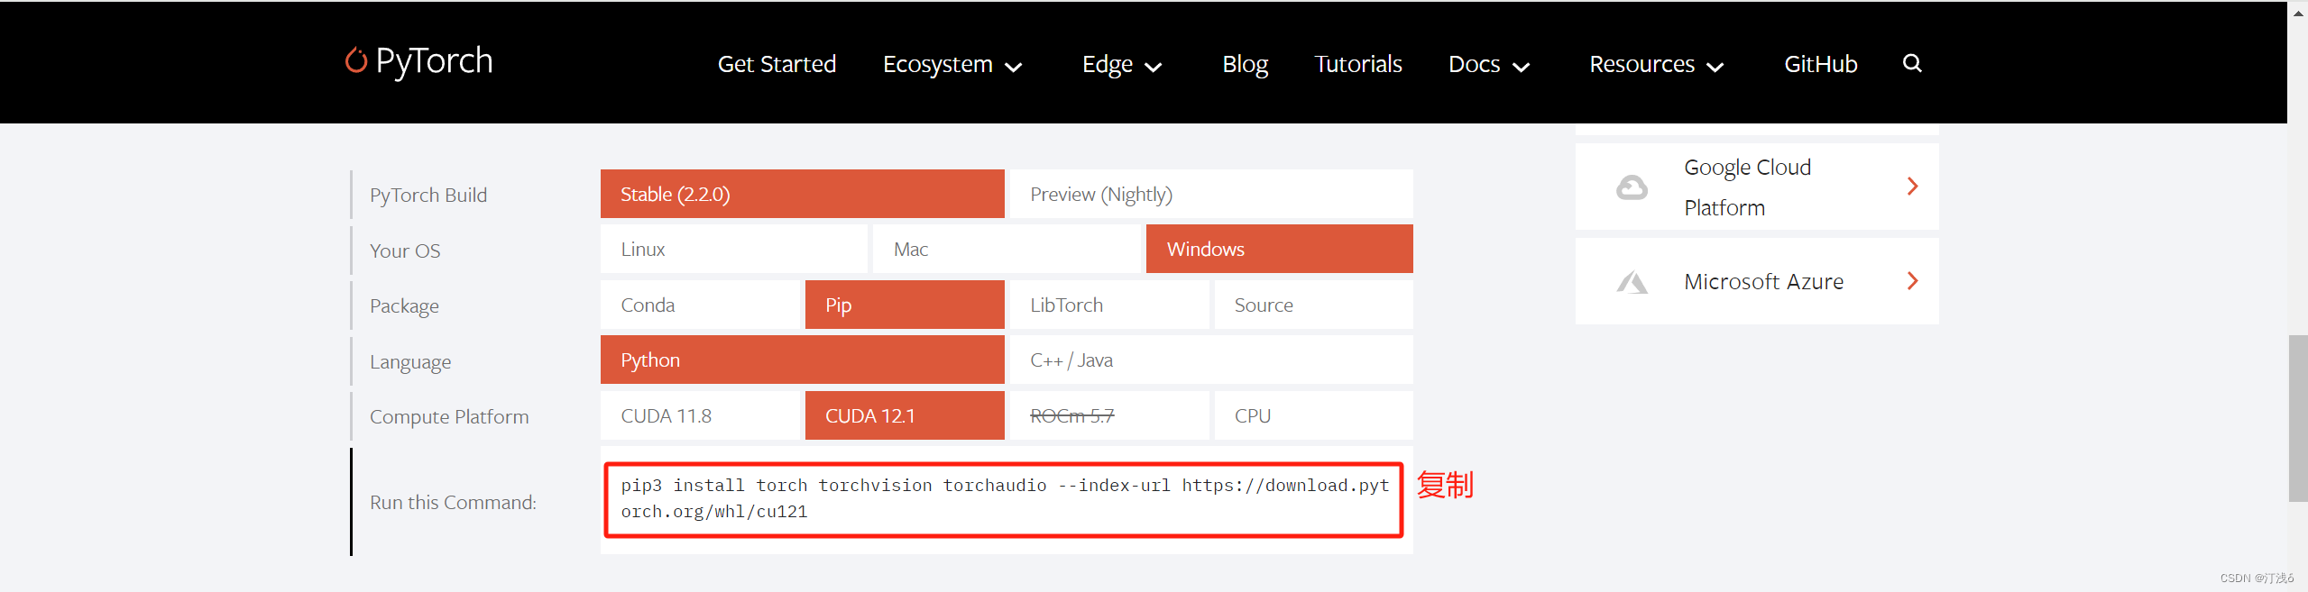This screenshot has height=592, width=2308.
Task: Open Google Cloud Platform arrow chevron
Action: (1912, 187)
